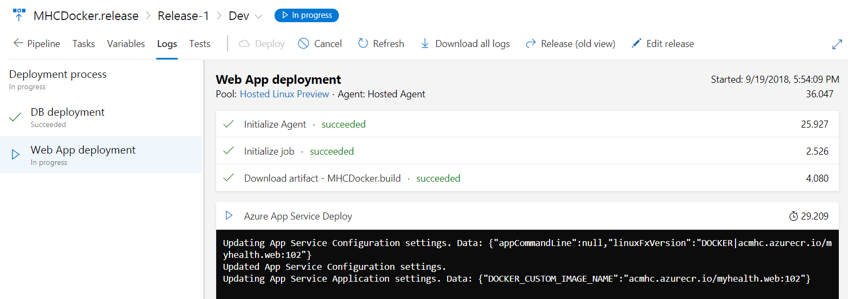
Task: Click the Cancel circle-slash icon
Action: (304, 43)
